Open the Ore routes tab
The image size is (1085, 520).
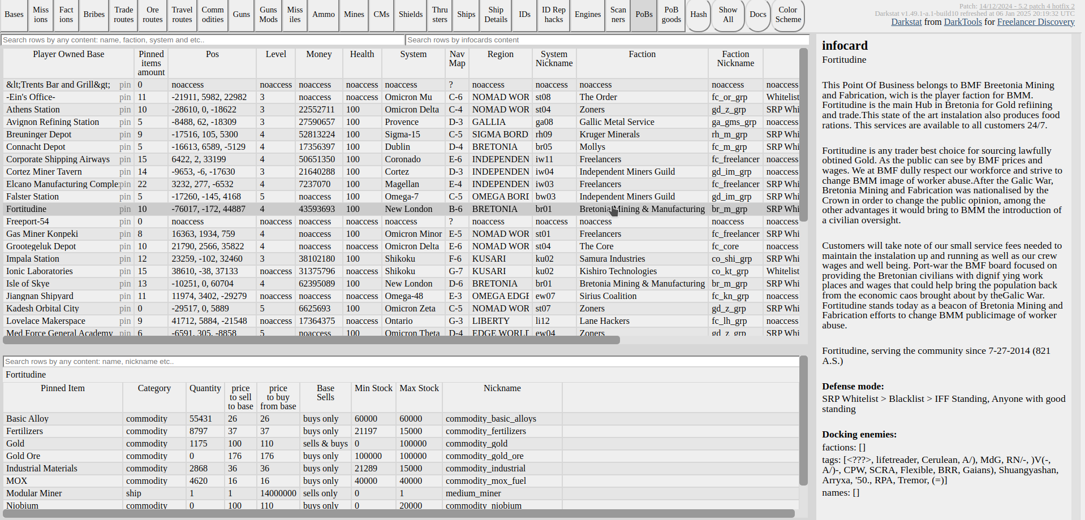tap(153, 15)
